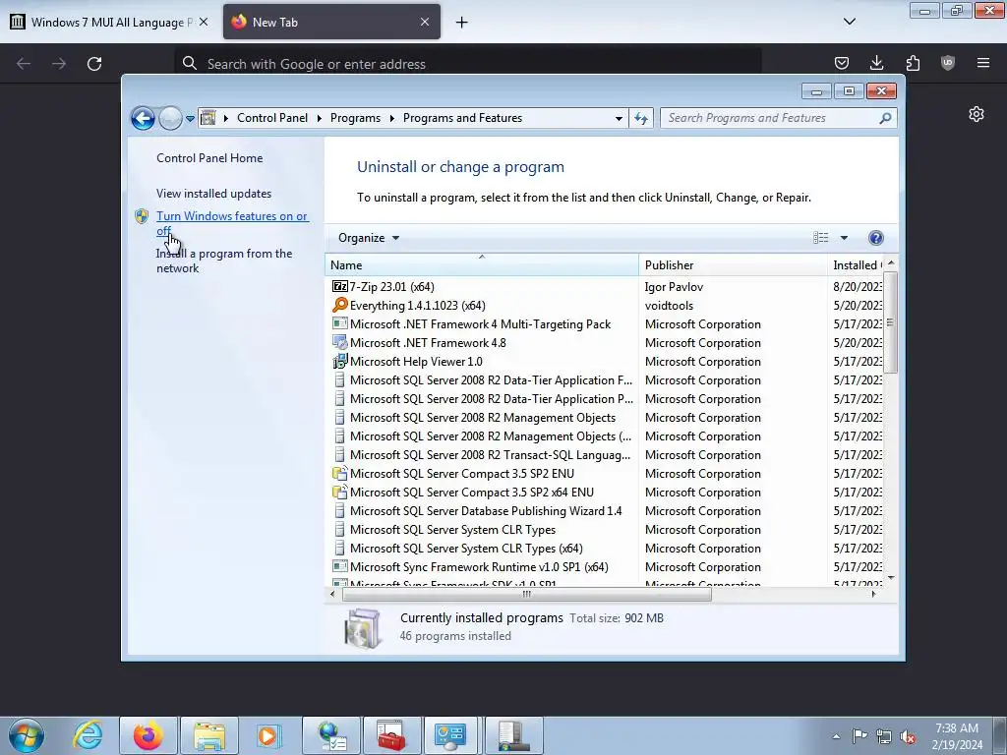Expand the address bar history dropdown
1007x755 pixels.
[619, 118]
